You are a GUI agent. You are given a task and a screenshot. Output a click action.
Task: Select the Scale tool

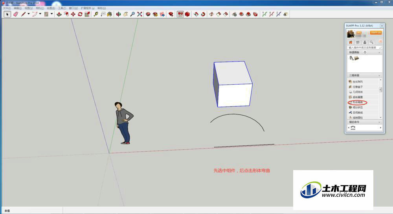coord(87,14)
